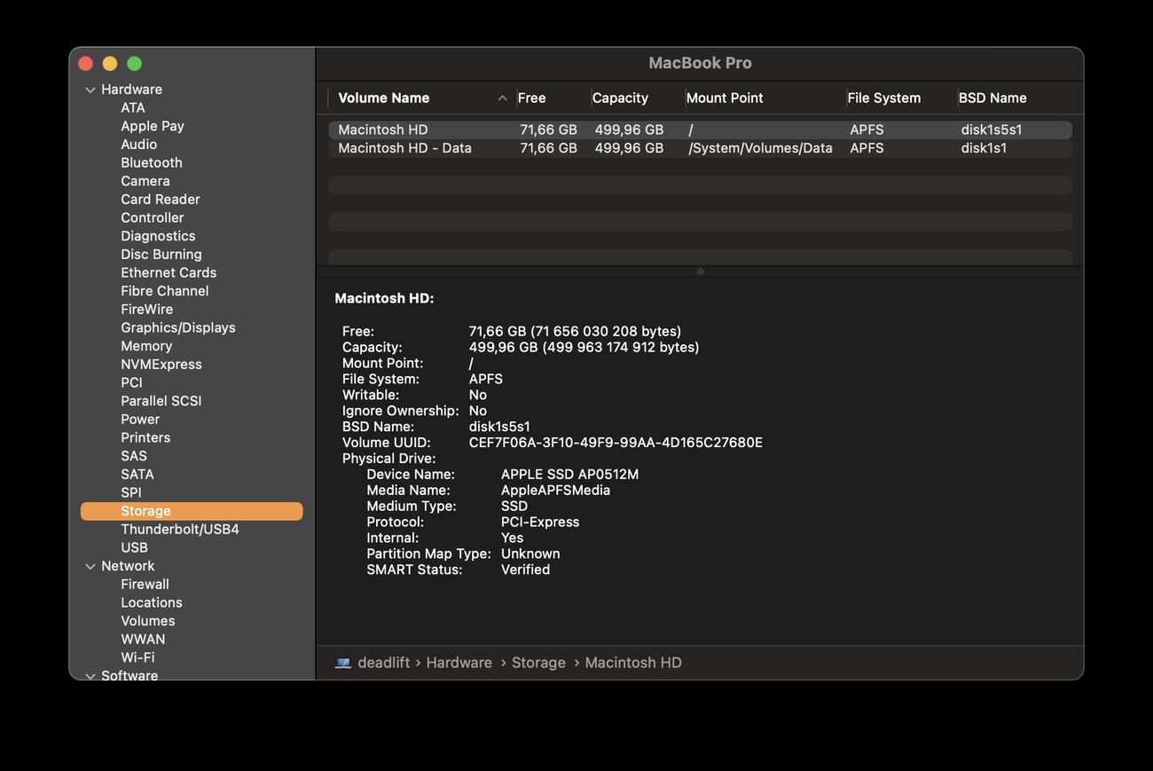This screenshot has height=771, width=1153.
Task: Select PCI in the sidebar
Action: pyautogui.click(x=131, y=383)
